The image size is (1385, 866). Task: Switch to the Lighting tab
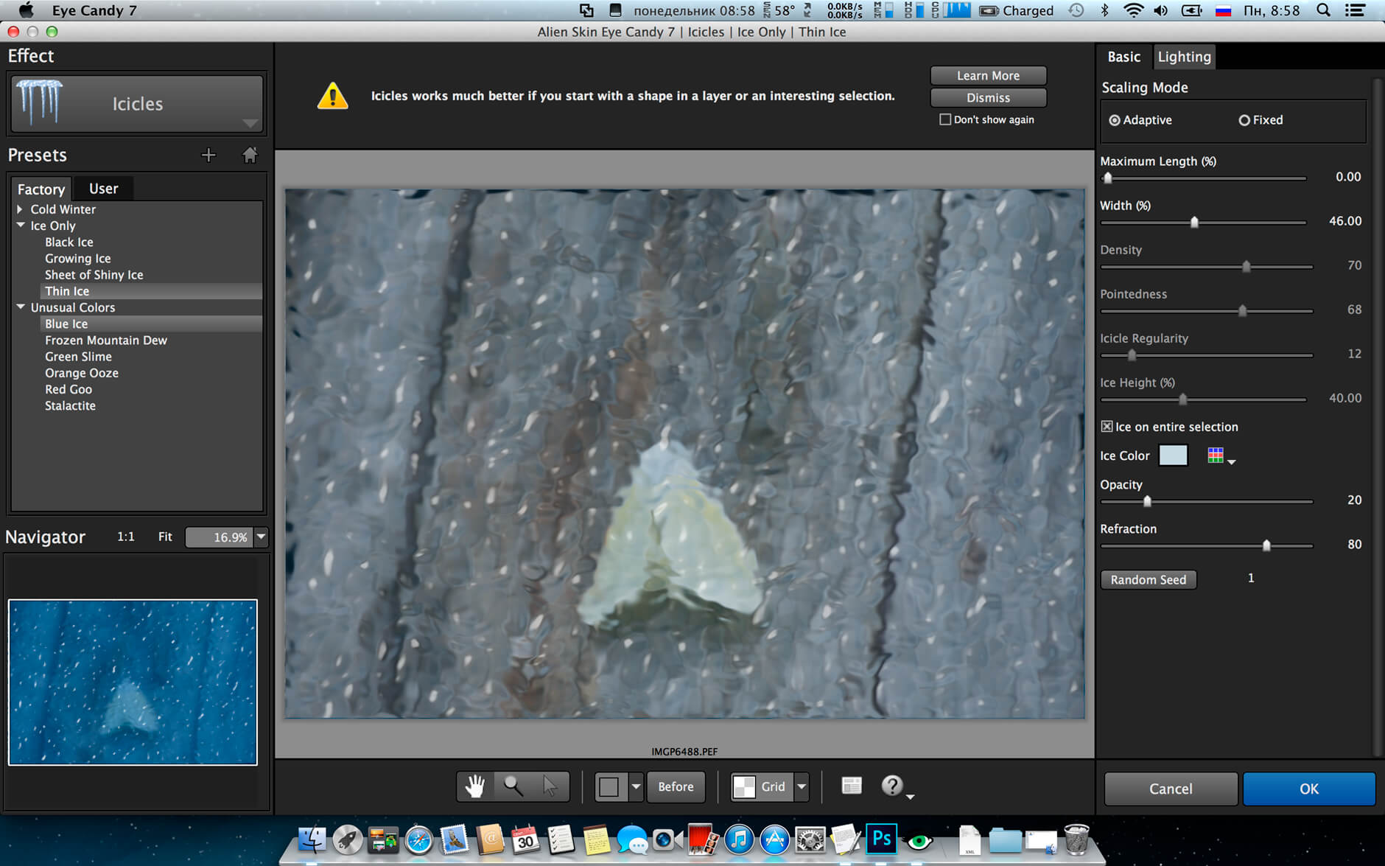pos(1184,57)
